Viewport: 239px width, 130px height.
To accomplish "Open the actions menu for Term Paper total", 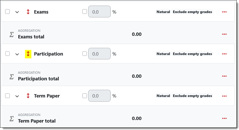I will click(224, 118).
